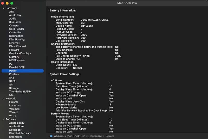This screenshot has width=208, height=139.
Task: Collapse the Software section chevron
Action: point(3,119)
